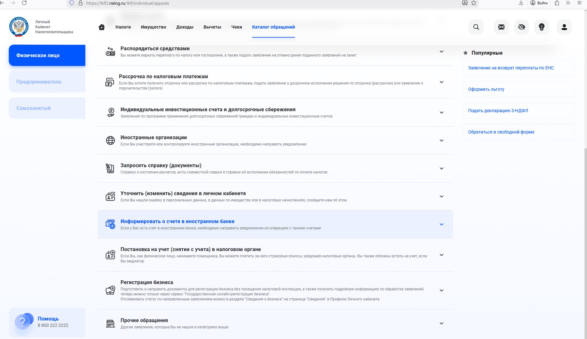587x339 pixels.
Task: Toggle the crossed-out eye visibility icon
Action: click(x=521, y=27)
